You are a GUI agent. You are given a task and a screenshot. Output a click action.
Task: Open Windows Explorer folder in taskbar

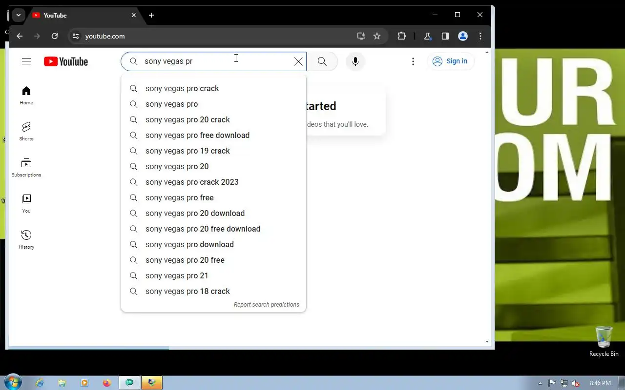tap(62, 383)
